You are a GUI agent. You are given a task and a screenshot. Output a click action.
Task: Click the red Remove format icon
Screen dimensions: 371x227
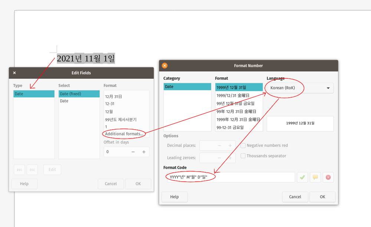[x=328, y=177]
